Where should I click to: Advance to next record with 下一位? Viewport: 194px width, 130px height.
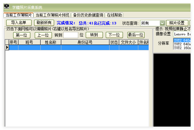(x=114, y=35)
